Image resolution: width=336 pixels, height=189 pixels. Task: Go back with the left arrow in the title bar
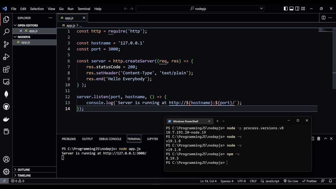coord(125,9)
